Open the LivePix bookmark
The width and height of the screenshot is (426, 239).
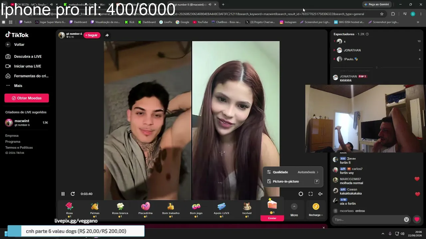point(166,22)
